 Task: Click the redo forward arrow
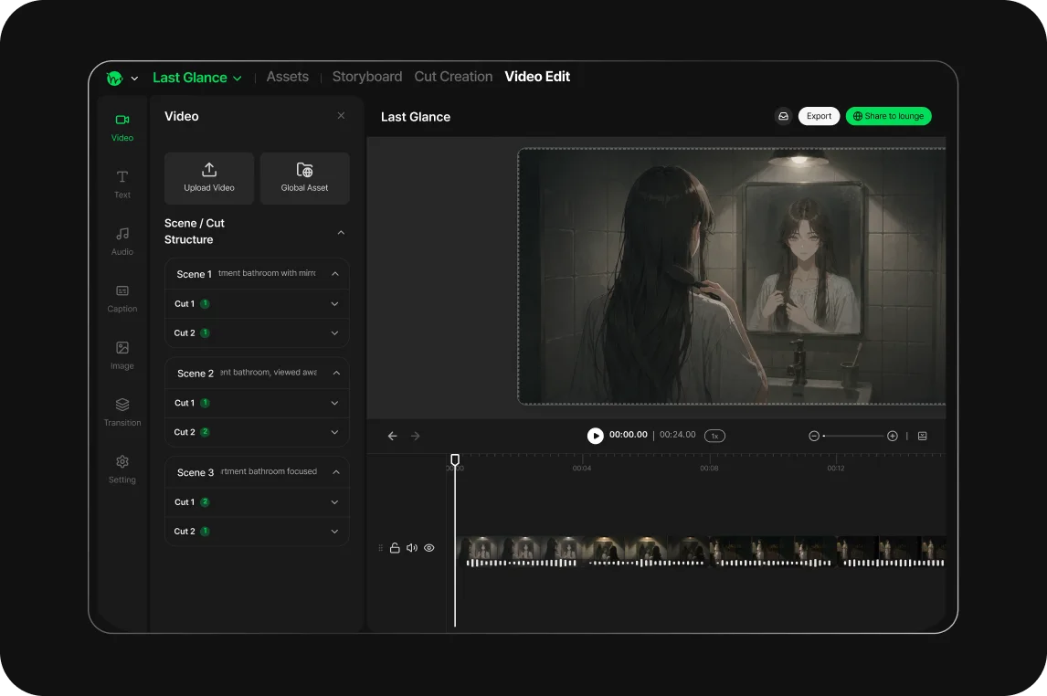click(x=416, y=436)
